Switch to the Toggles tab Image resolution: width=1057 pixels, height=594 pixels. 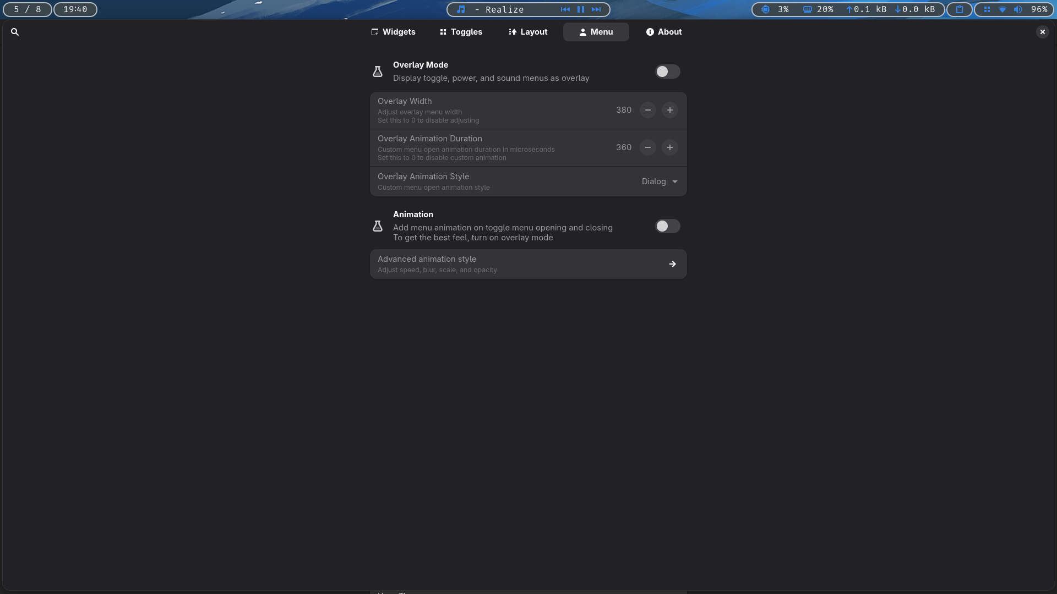(461, 32)
